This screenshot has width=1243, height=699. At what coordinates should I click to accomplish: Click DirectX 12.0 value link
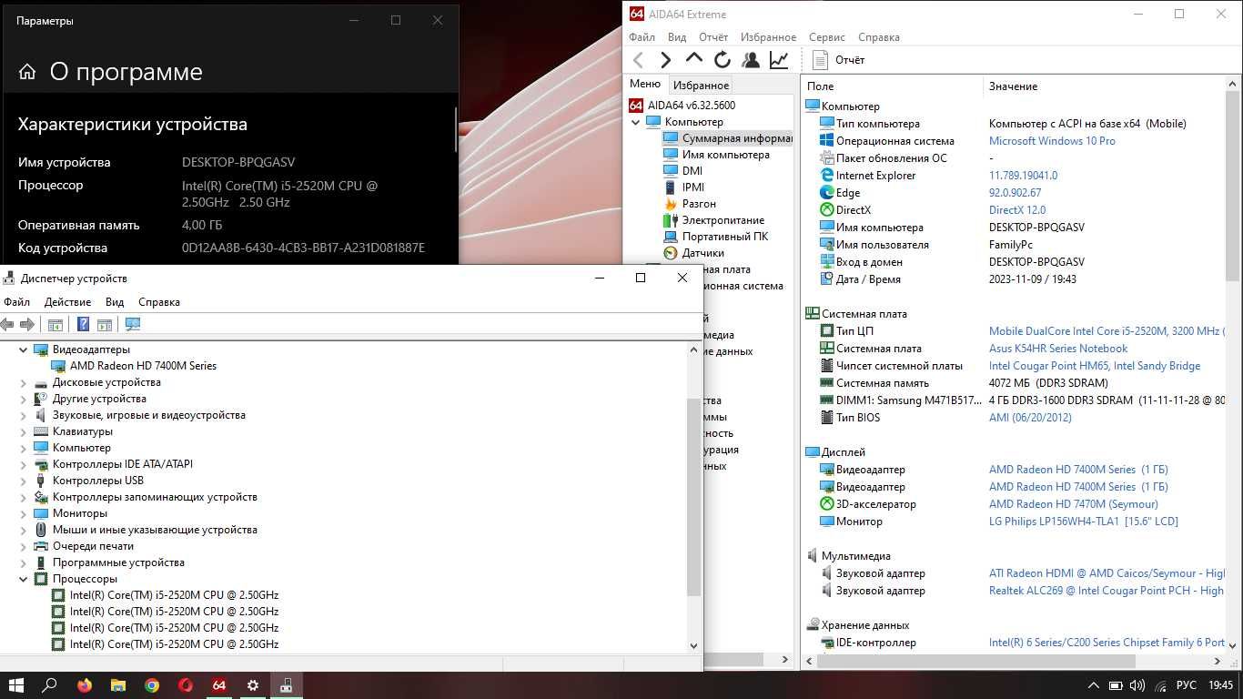point(1017,210)
